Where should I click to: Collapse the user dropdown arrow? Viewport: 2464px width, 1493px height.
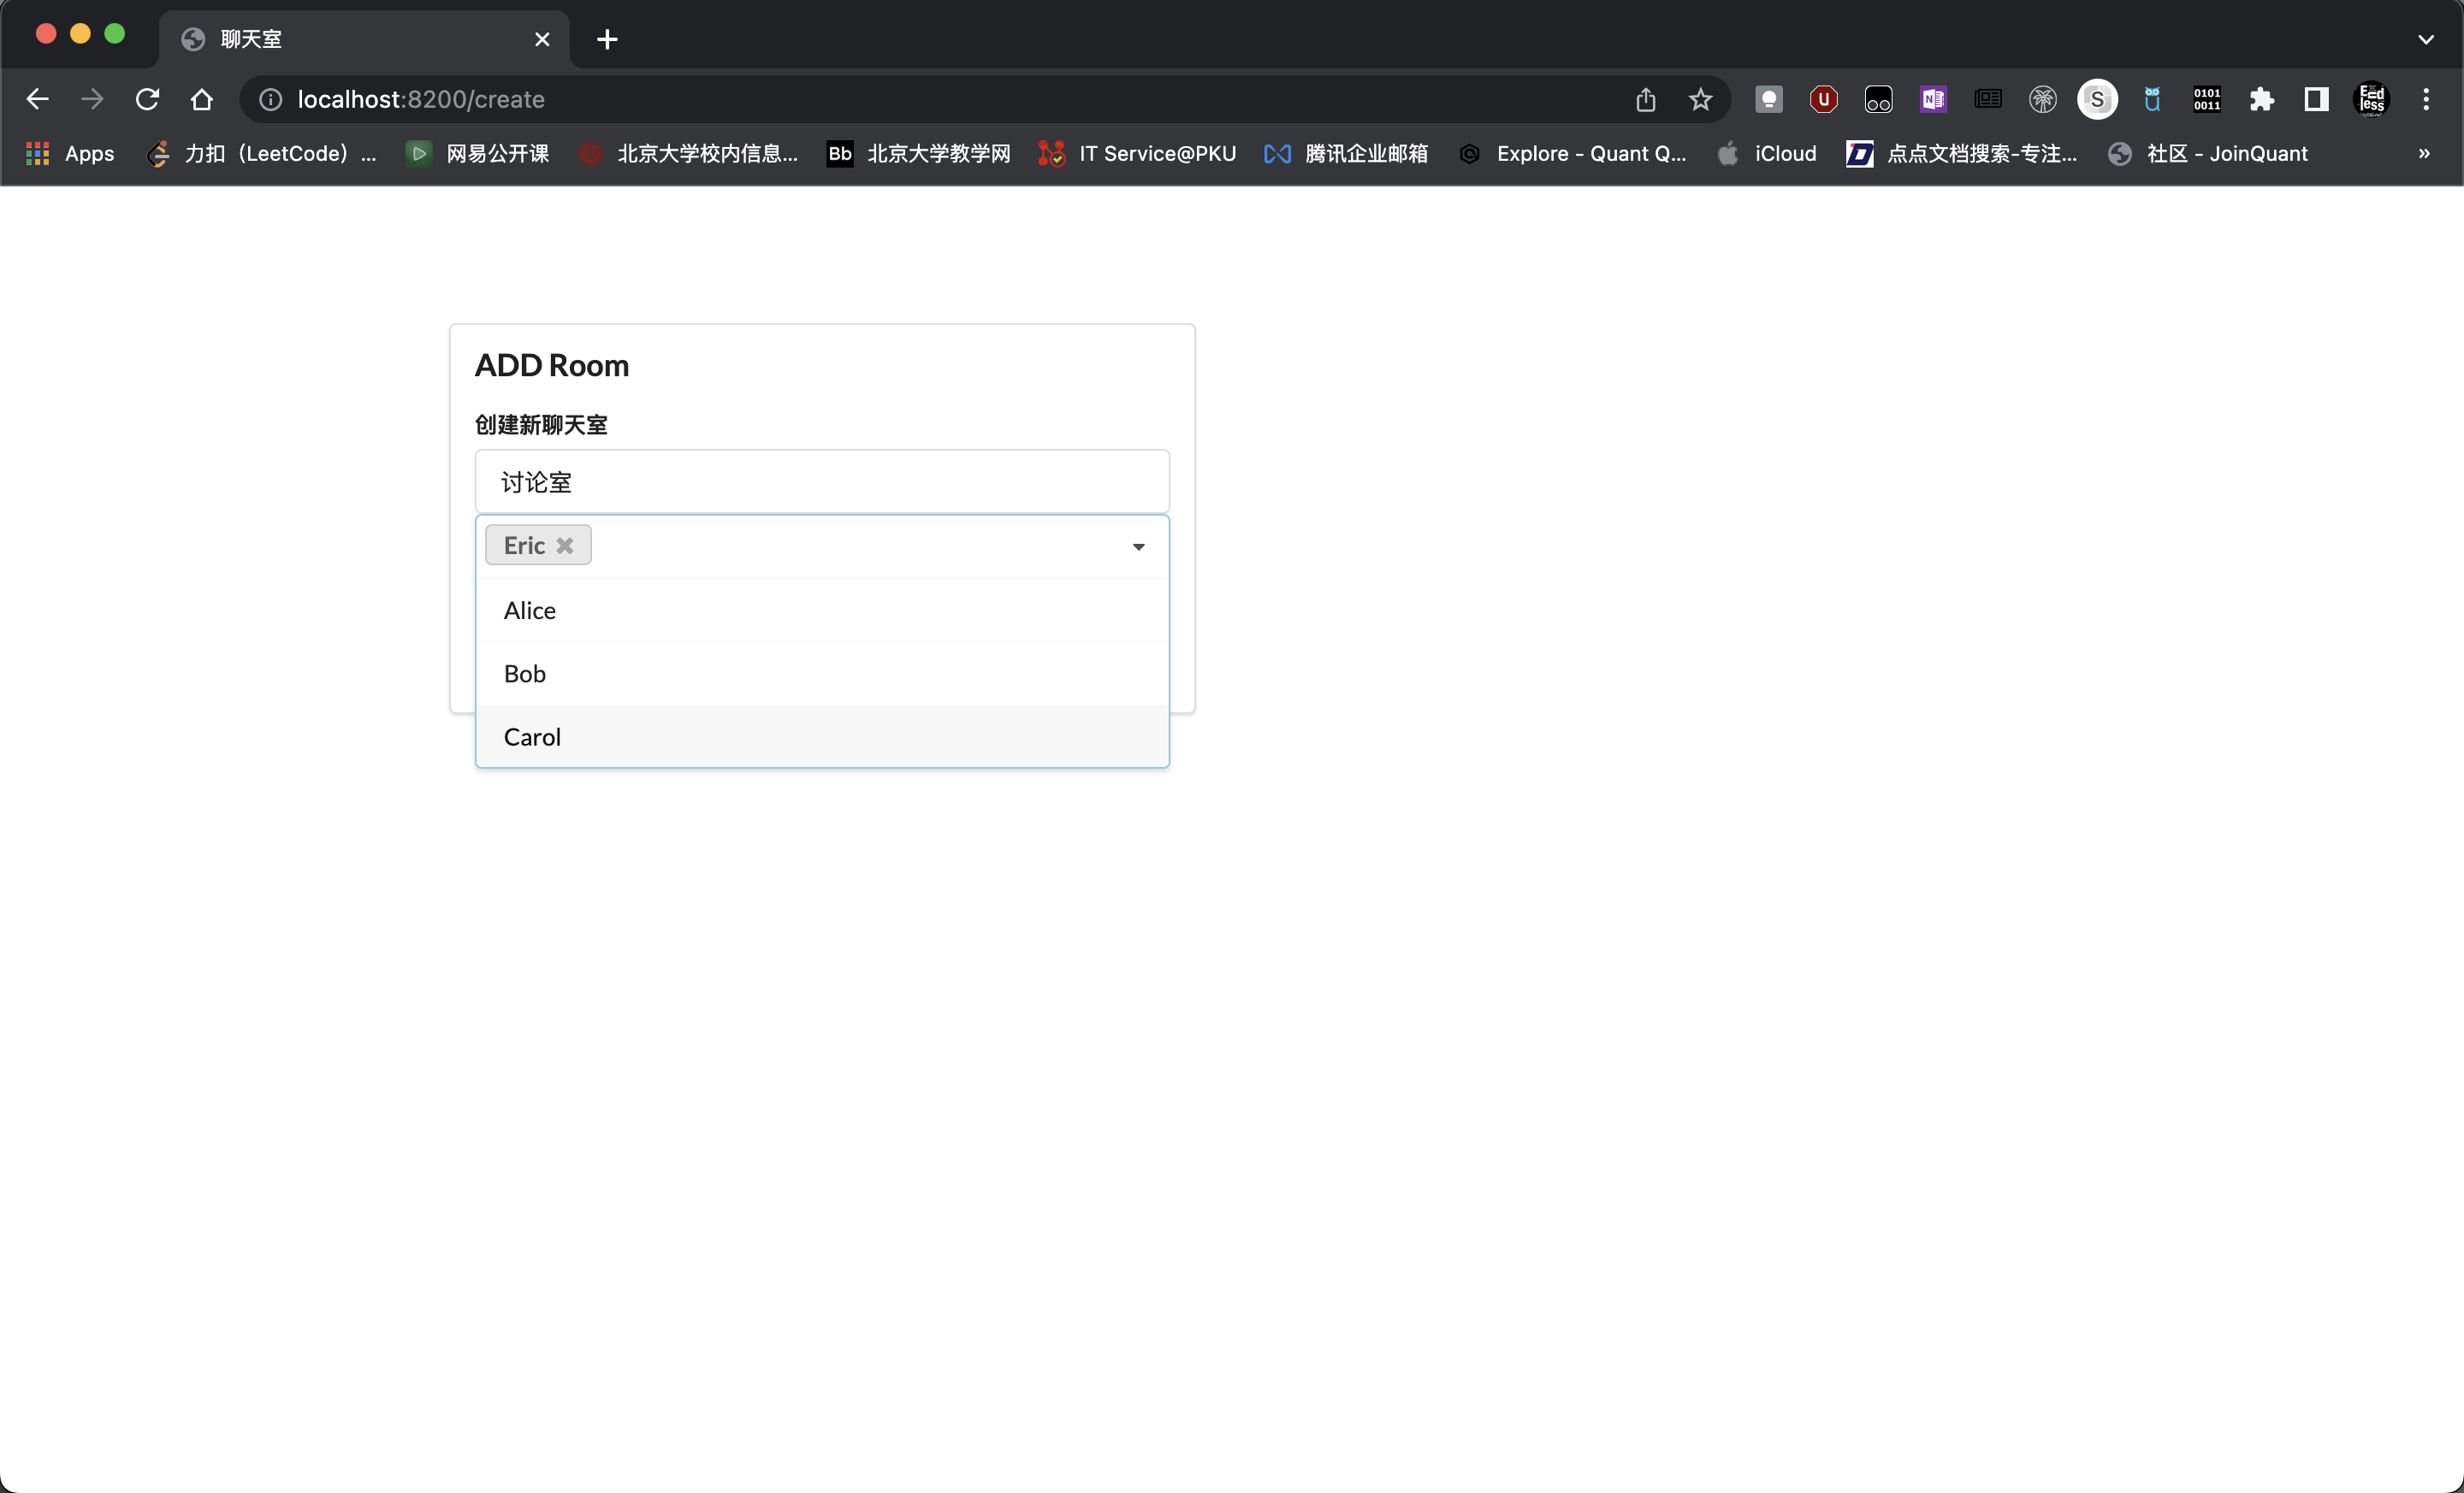(1138, 546)
